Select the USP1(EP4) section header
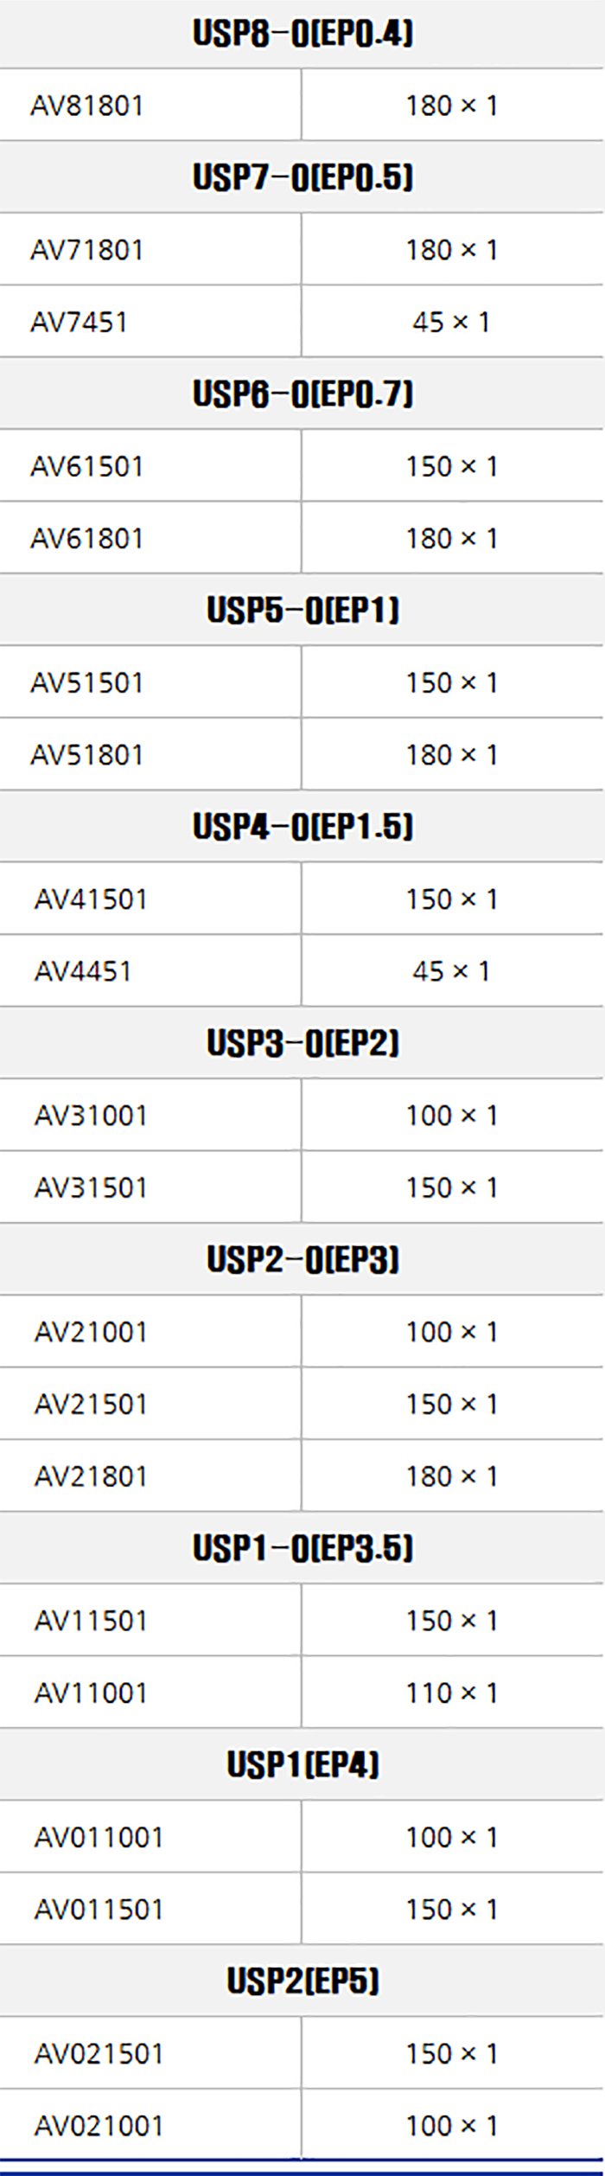This screenshot has height=2176, width=605. pyautogui.click(x=302, y=1765)
